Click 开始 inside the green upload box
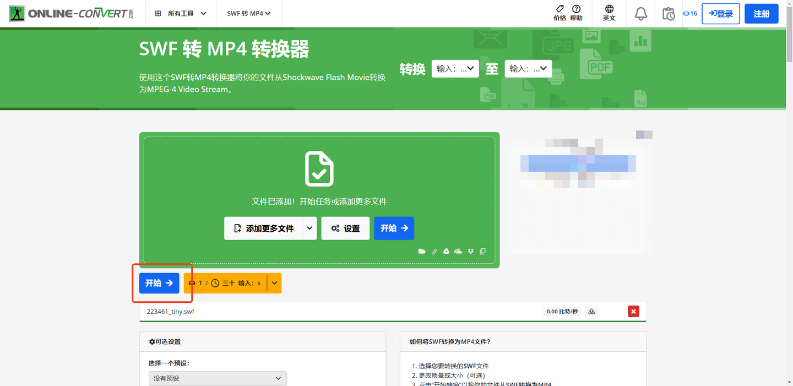This screenshot has width=793, height=386. 394,228
